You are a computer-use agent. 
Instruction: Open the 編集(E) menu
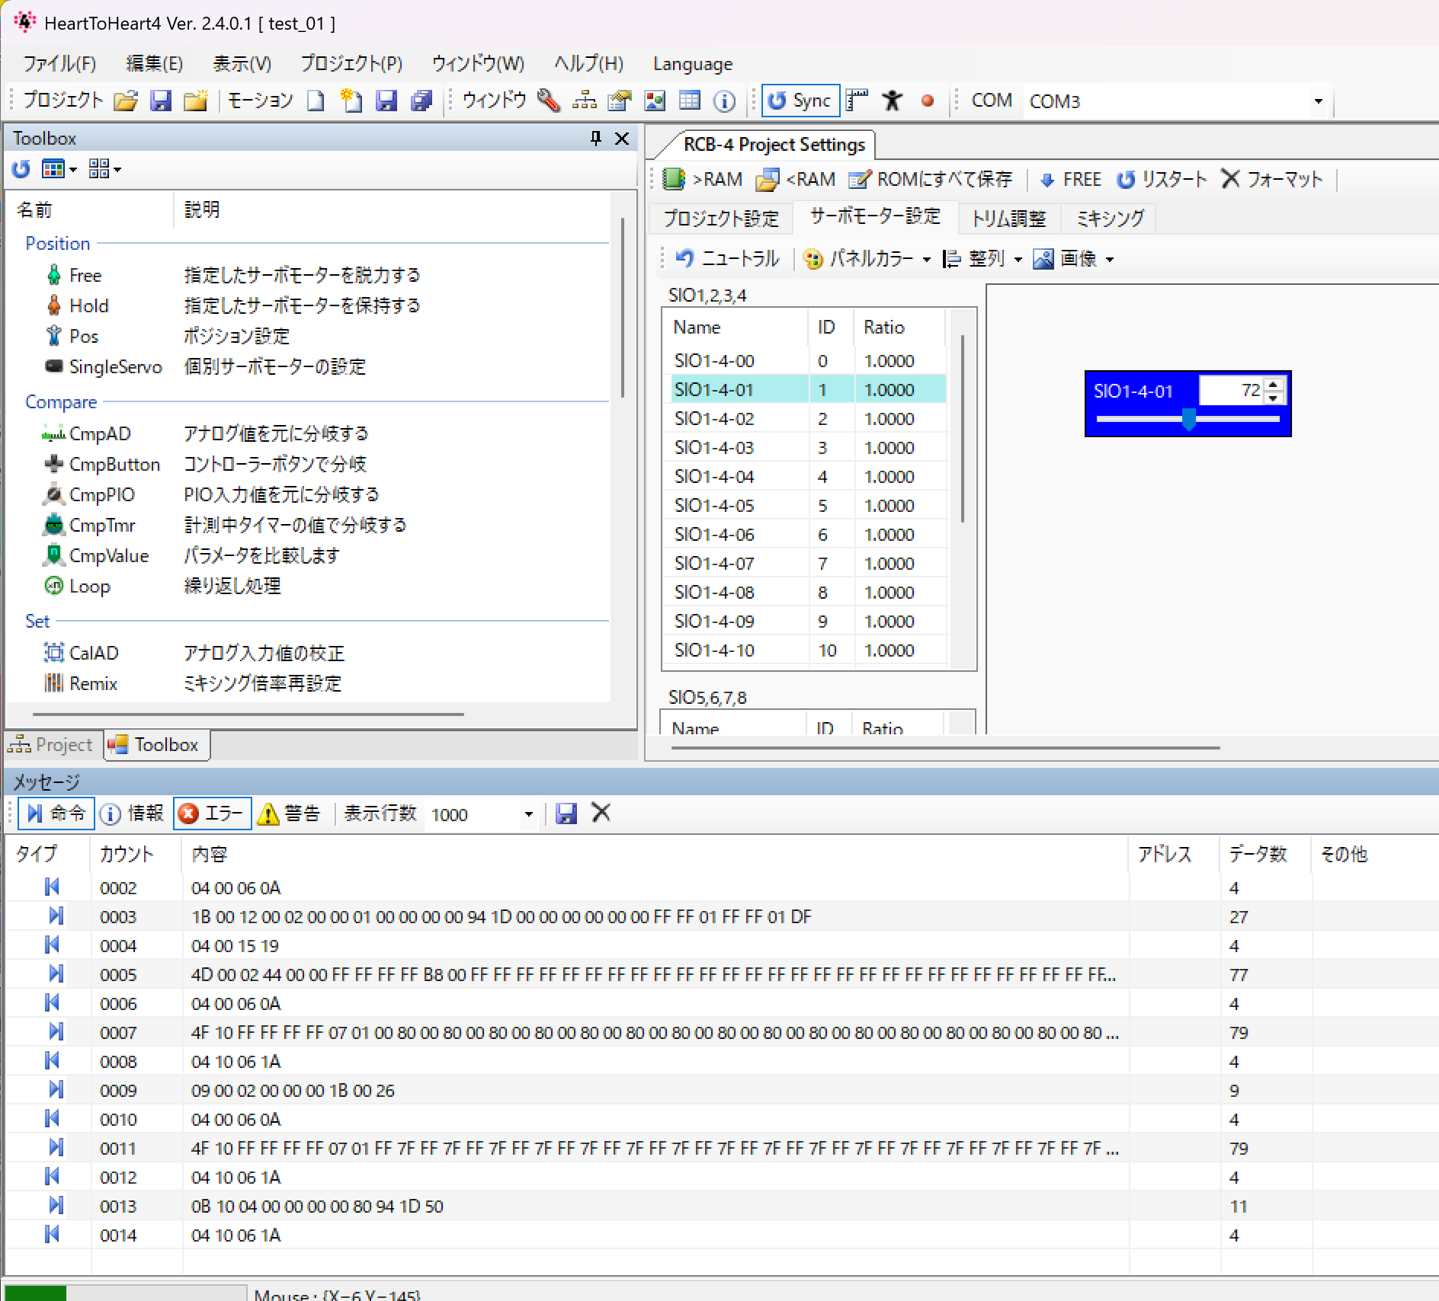(154, 63)
